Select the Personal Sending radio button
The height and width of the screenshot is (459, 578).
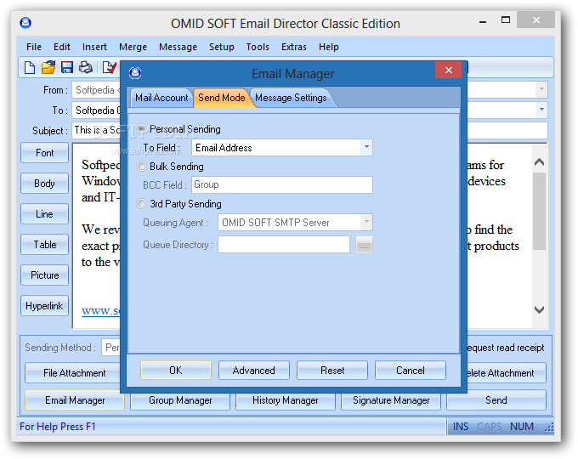pyautogui.click(x=142, y=129)
